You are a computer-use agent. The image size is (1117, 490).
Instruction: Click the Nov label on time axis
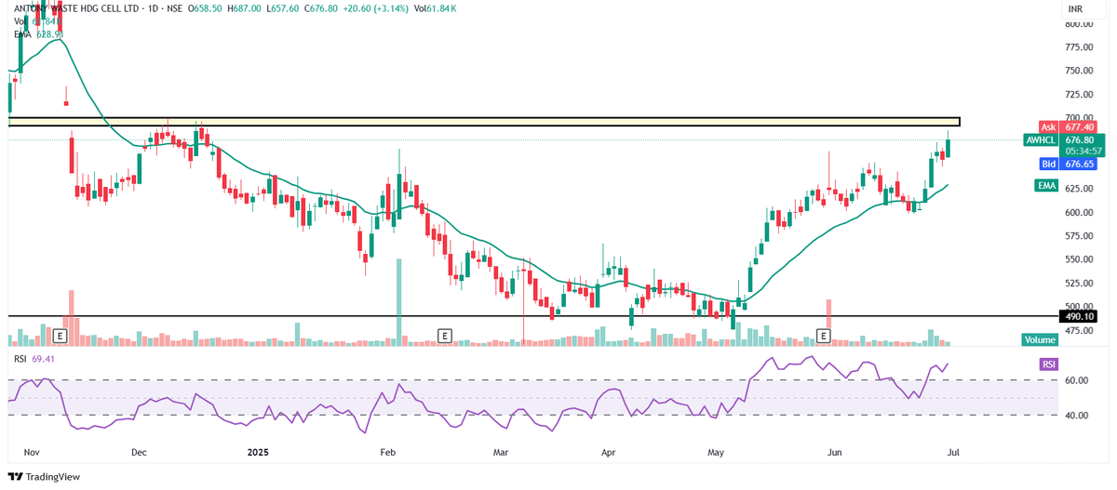[x=32, y=452]
